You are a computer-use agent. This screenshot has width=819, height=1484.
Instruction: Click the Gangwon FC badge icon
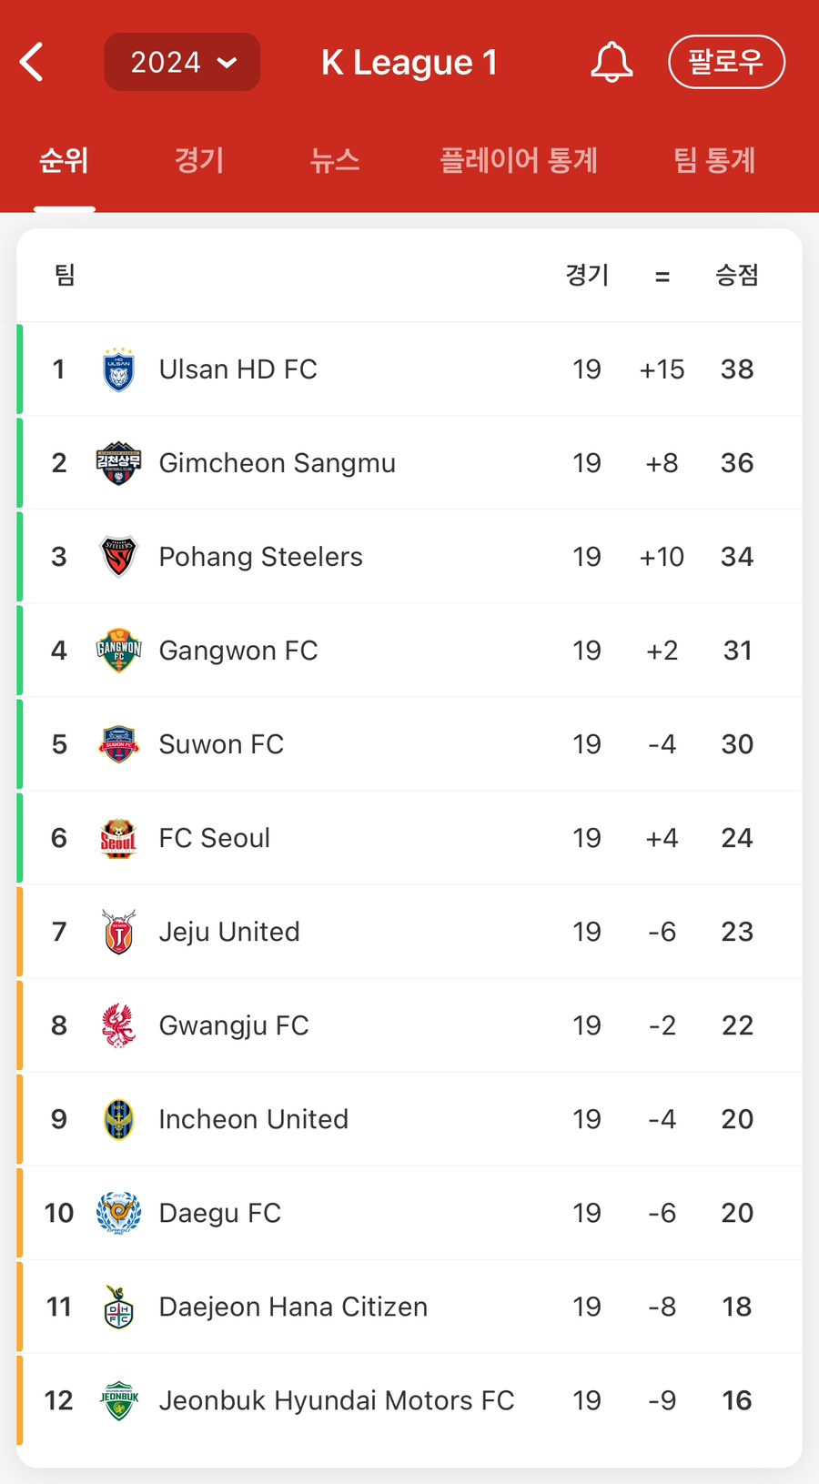[x=118, y=651]
